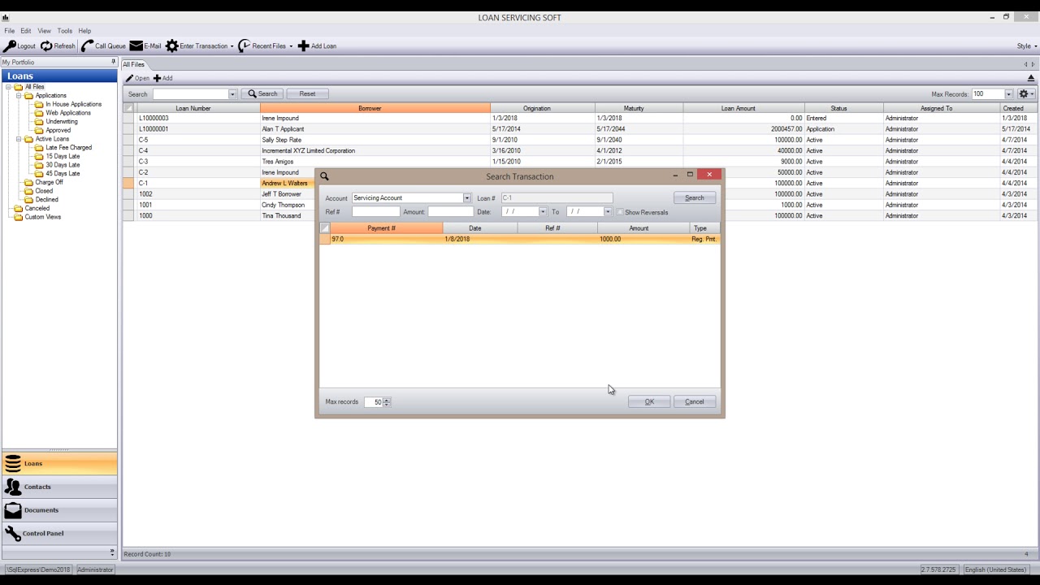Viewport: 1040px width, 585px height.
Task: Click the Add Loan plus icon
Action: click(x=303, y=46)
